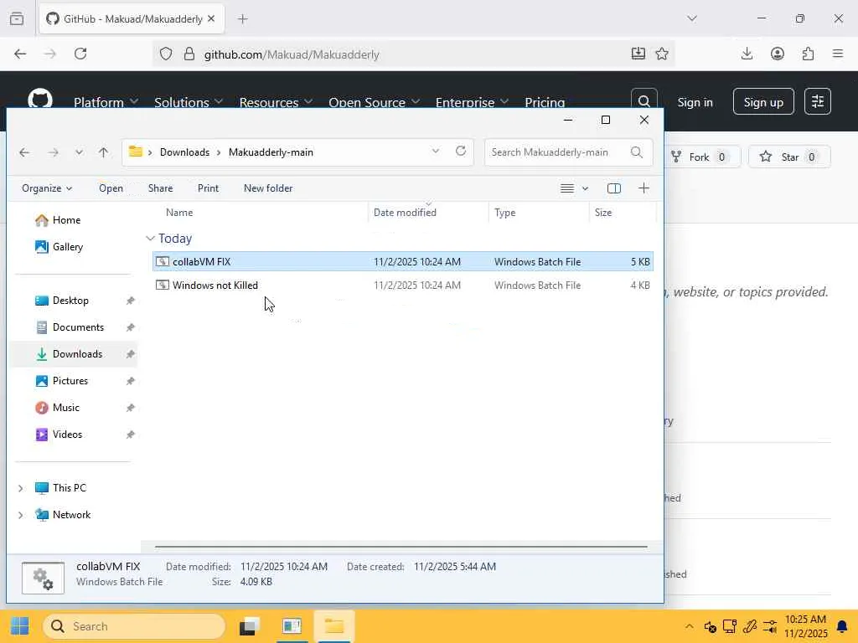Expand the Network tree node
Image resolution: width=858 pixels, height=643 pixels.
click(21, 515)
